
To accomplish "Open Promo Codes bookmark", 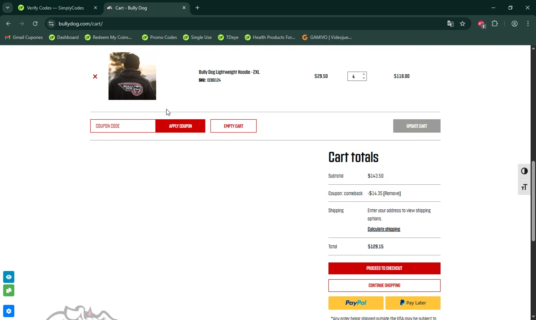I will 159,37.
